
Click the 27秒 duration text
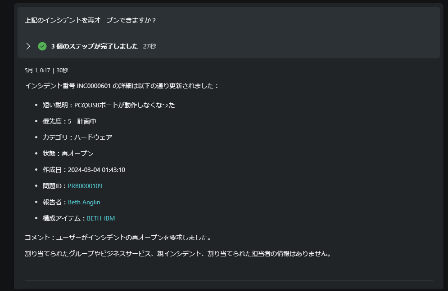coord(150,46)
